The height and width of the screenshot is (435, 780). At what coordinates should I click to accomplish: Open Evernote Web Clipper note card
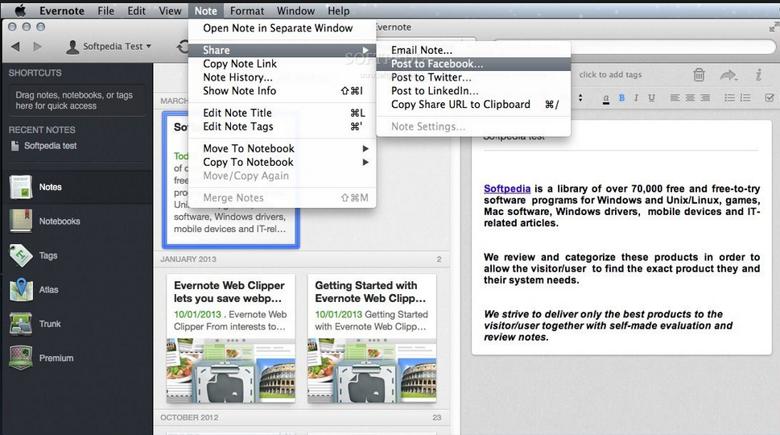click(x=231, y=338)
